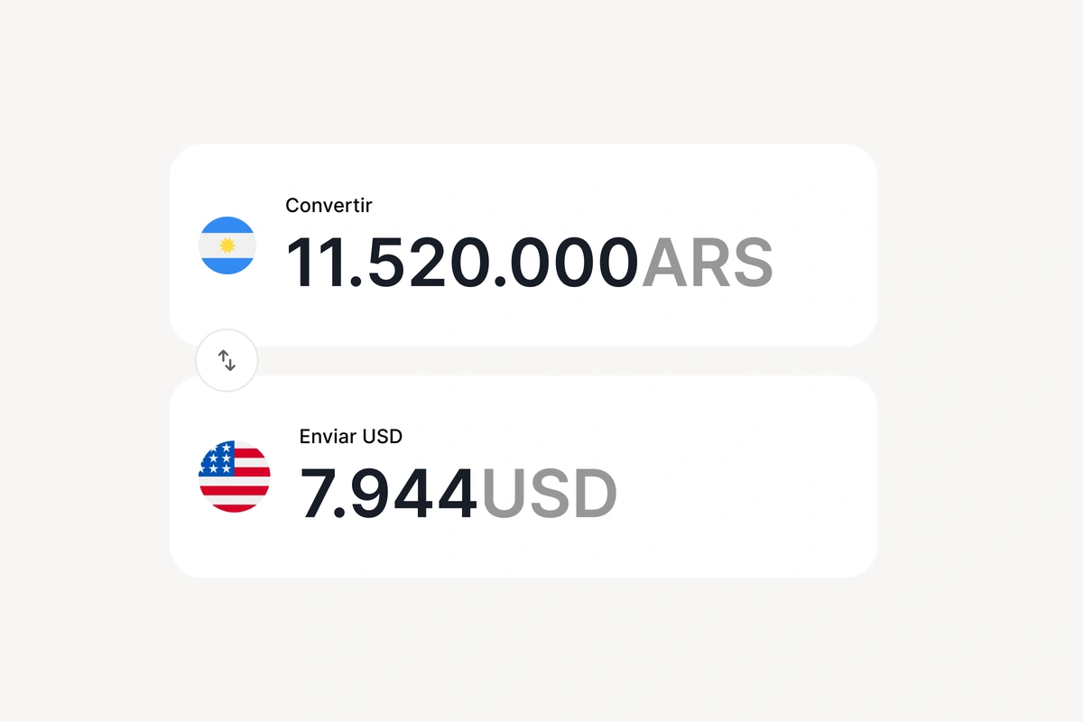Click the Convertir label

pos(329,205)
